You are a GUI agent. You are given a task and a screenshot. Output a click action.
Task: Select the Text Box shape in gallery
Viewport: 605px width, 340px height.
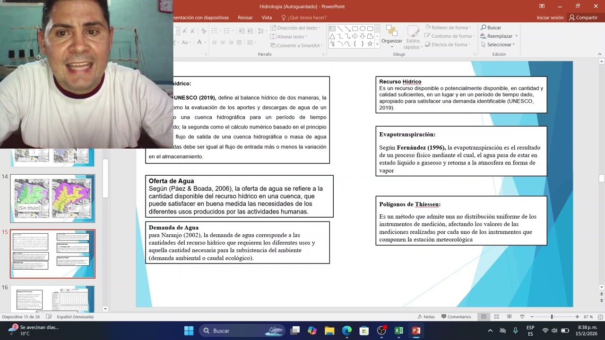tap(332, 28)
